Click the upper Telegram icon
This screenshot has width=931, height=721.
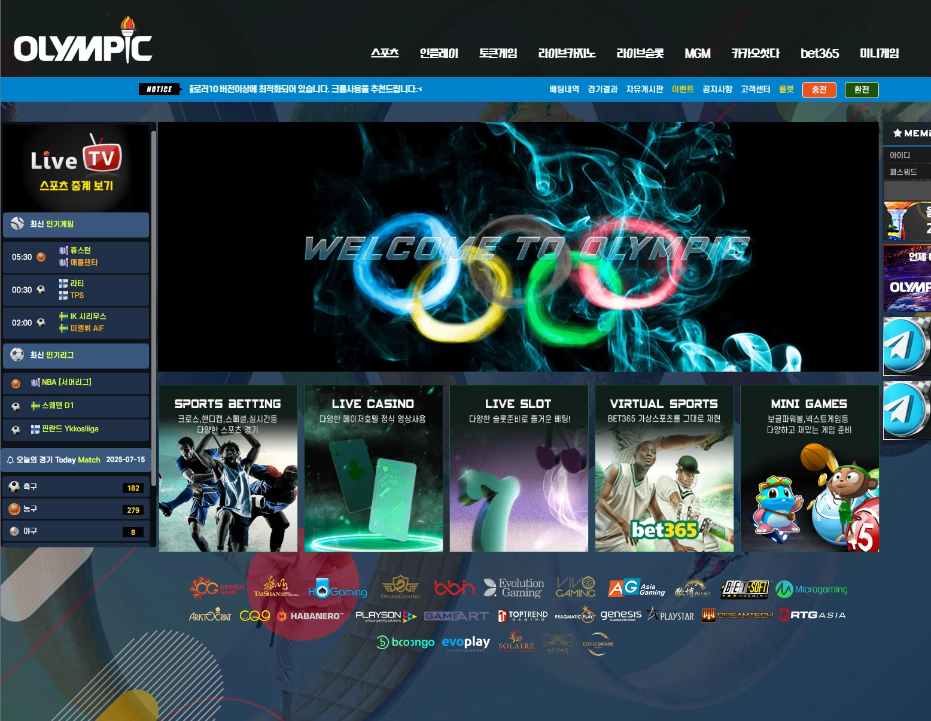pyautogui.click(x=907, y=346)
